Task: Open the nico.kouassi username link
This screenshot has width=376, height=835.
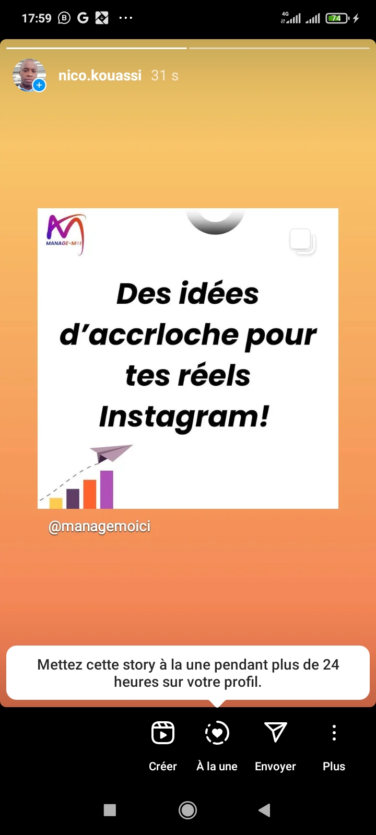Action: point(100,76)
